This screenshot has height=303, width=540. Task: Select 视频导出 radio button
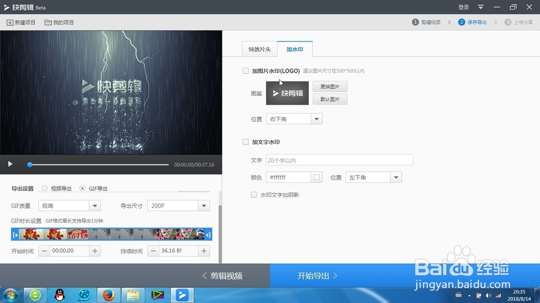pyautogui.click(x=44, y=189)
